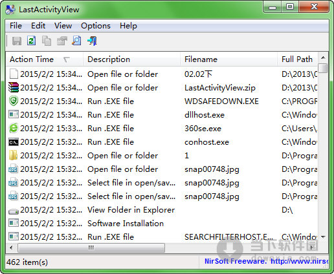Click the Find magnifier toolbar icon
Image resolution: width=334 pixels, height=274 pixels.
tap(76, 41)
